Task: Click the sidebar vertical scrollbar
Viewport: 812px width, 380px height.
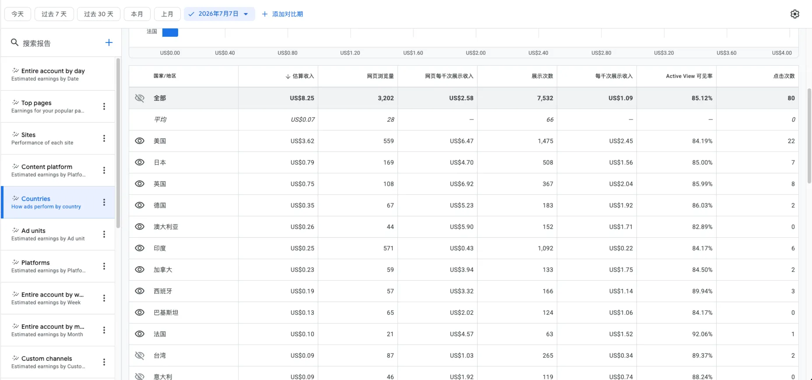Action: 118,143
